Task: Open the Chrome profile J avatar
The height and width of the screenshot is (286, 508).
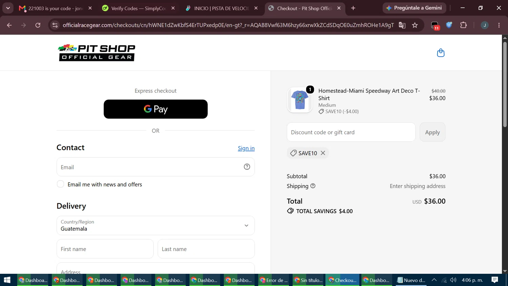Action: click(485, 25)
